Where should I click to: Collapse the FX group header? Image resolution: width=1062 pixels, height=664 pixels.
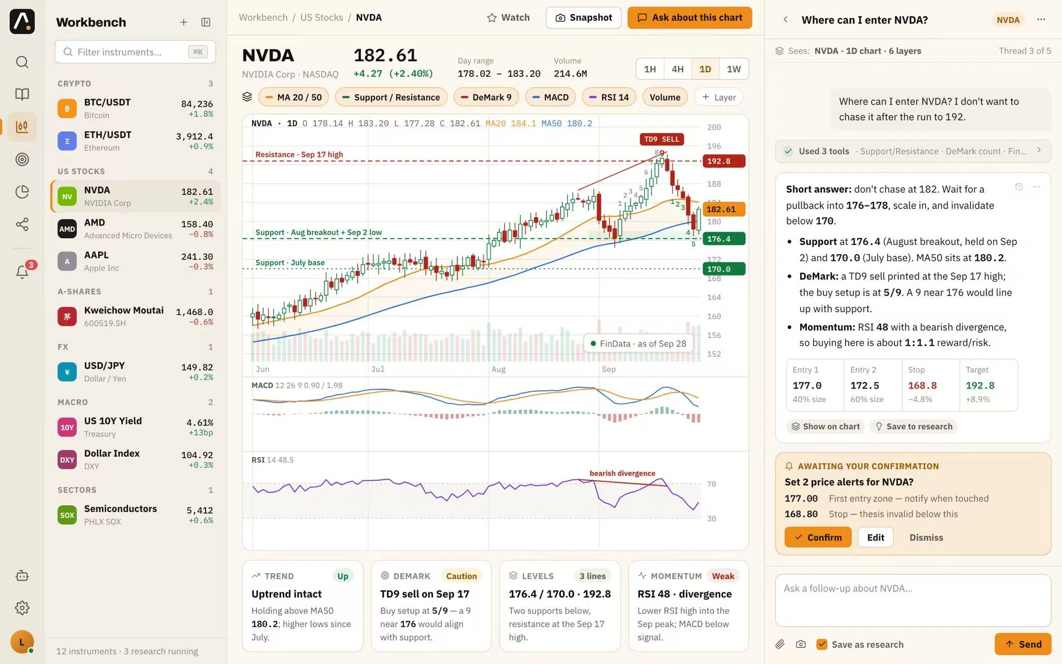135,347
